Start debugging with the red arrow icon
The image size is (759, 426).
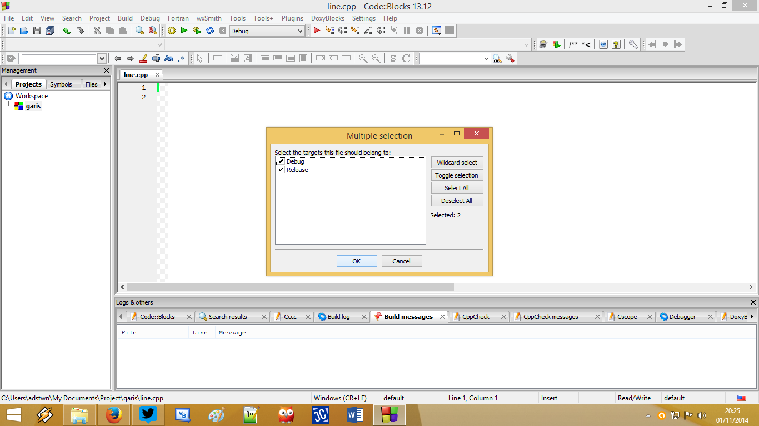pos(316,31)
